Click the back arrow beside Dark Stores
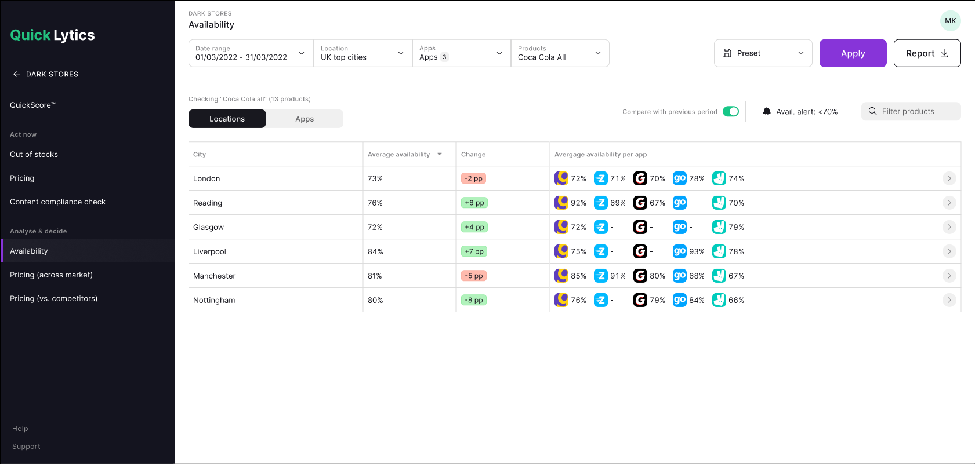The image size is (975, 464). click(x=17, y=74)
